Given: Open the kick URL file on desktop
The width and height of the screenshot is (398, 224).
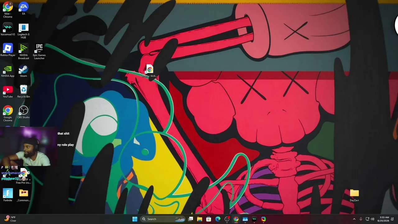Looking at the screenshot, I should (x=150, y=71).
